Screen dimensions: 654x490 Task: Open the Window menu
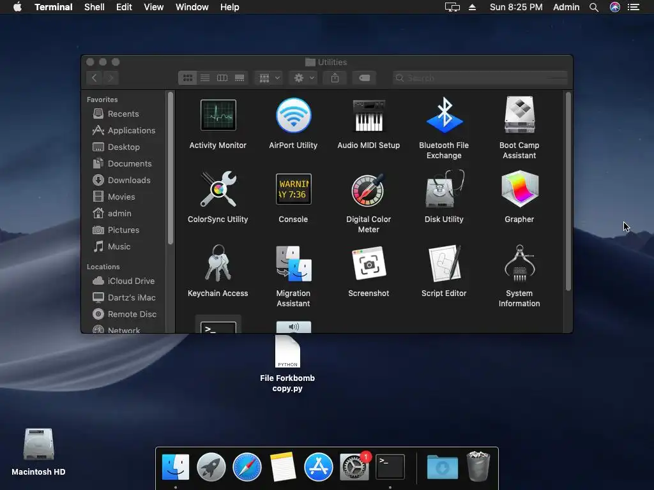192,7
